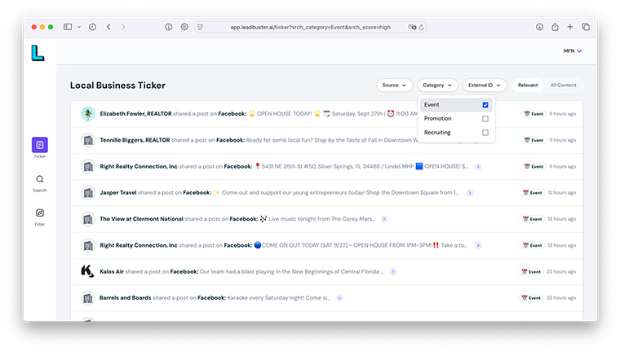Click the Barrels and Boards name
Screen dimensions: 620x351
point(125,298)
